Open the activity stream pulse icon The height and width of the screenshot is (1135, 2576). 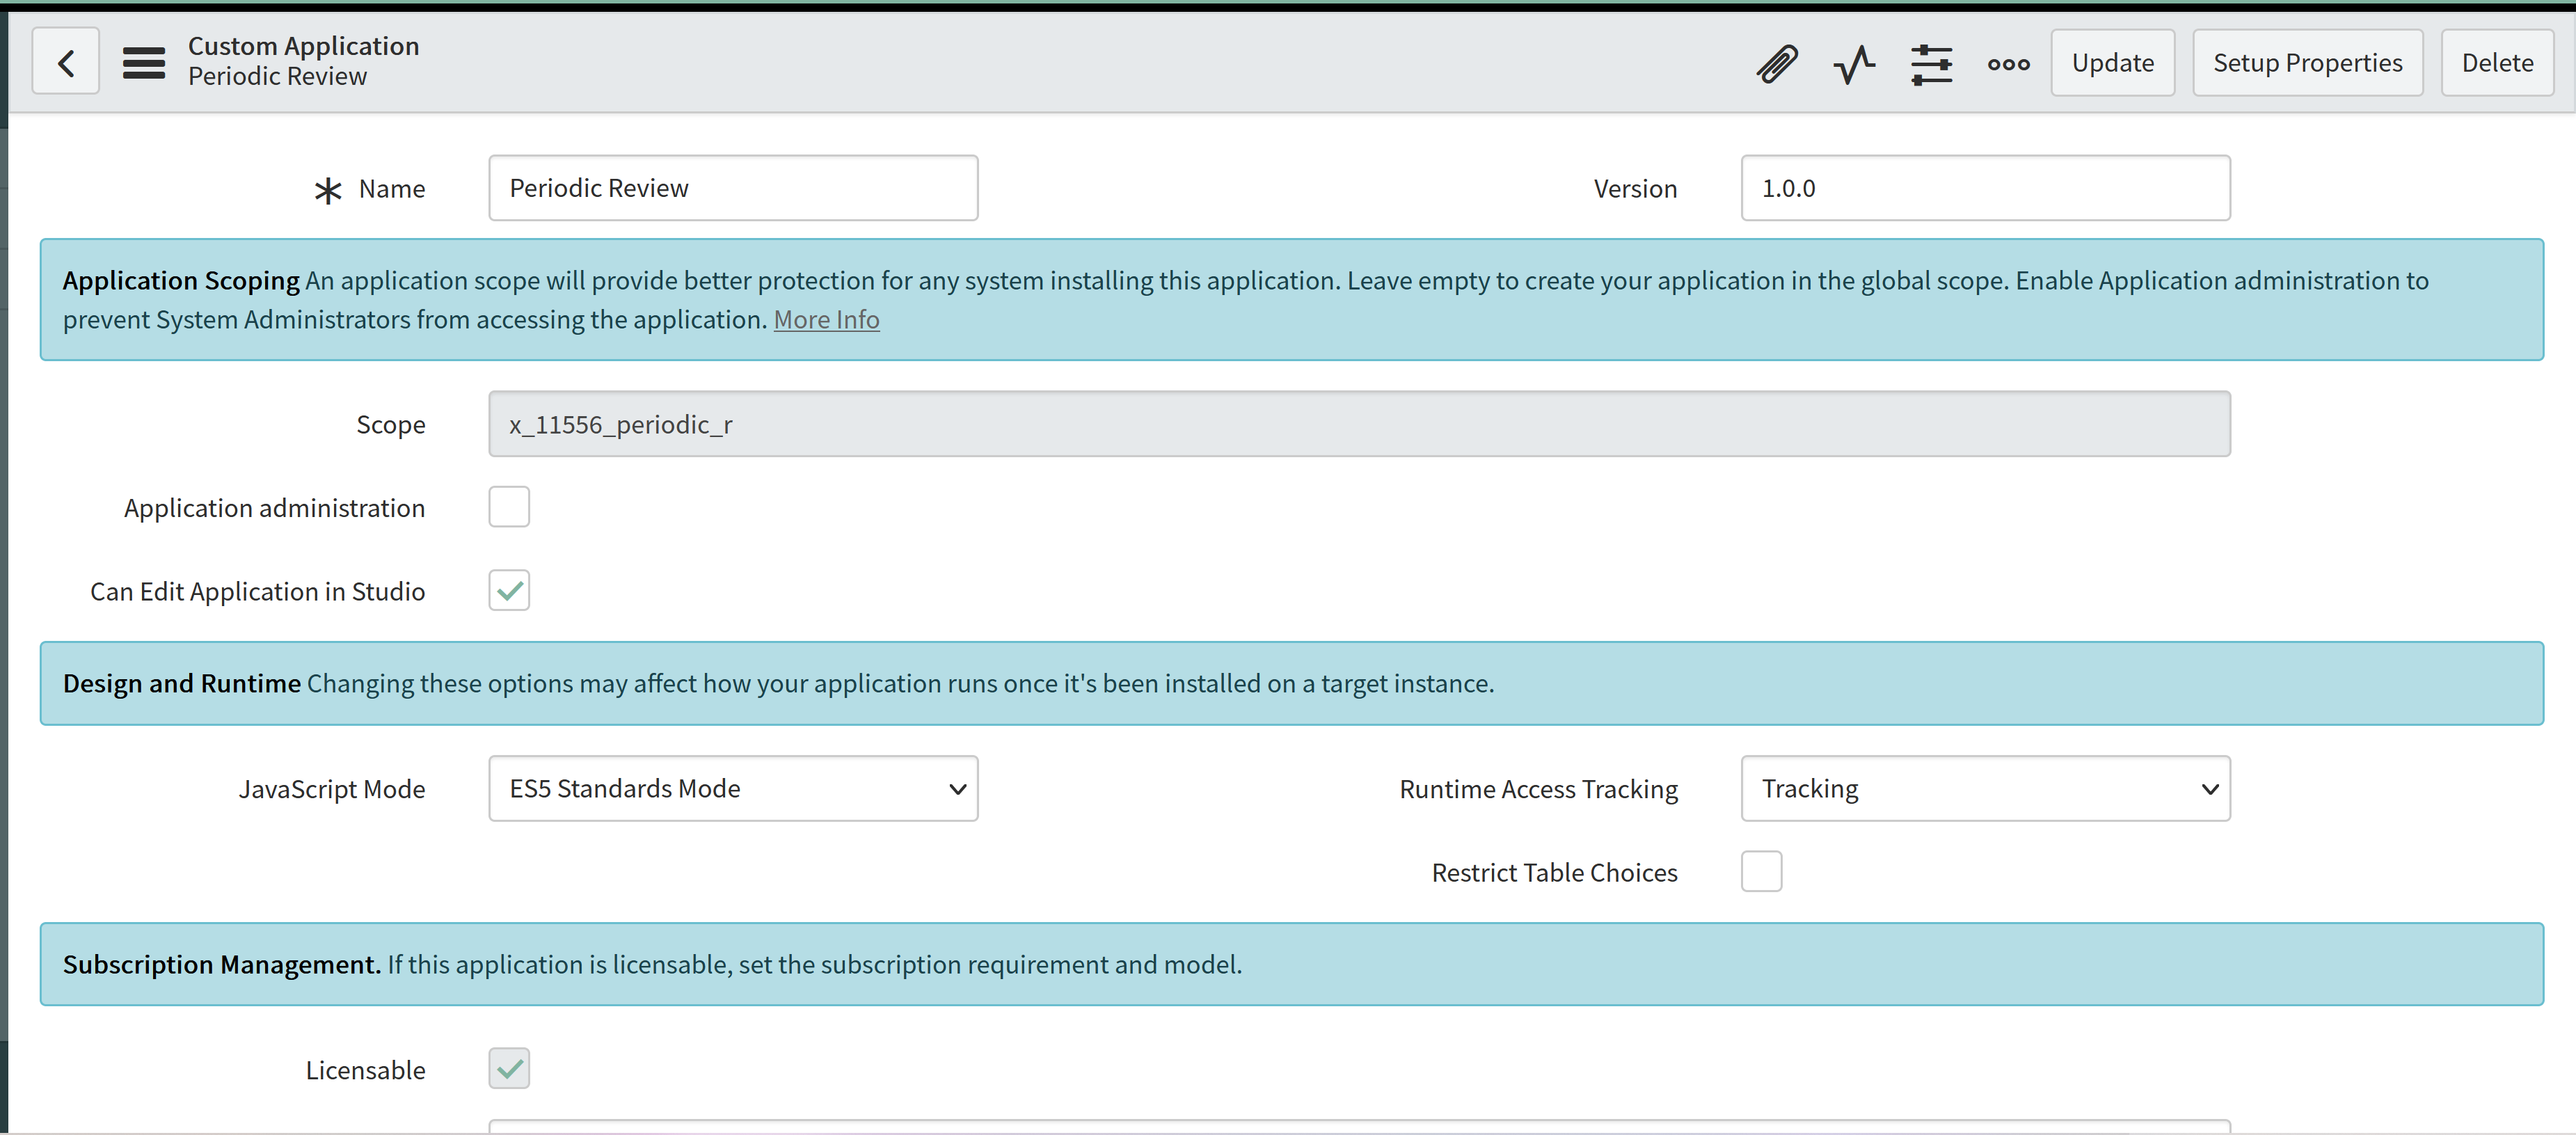click(x=1854, y=64)
